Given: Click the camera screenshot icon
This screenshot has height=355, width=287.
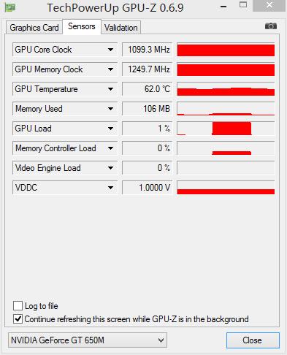Looking at the screenshot, I should (271, 26).
